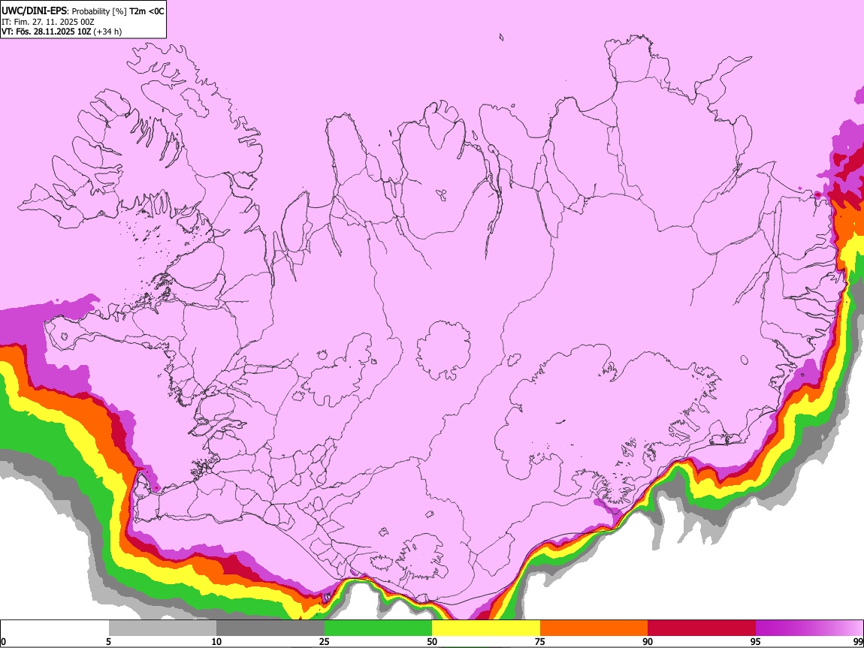Click the legend label '10'
Screen dimensions: 864x648
(x=216, y=641)
